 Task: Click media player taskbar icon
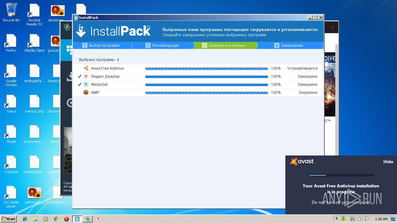point(46,219)
